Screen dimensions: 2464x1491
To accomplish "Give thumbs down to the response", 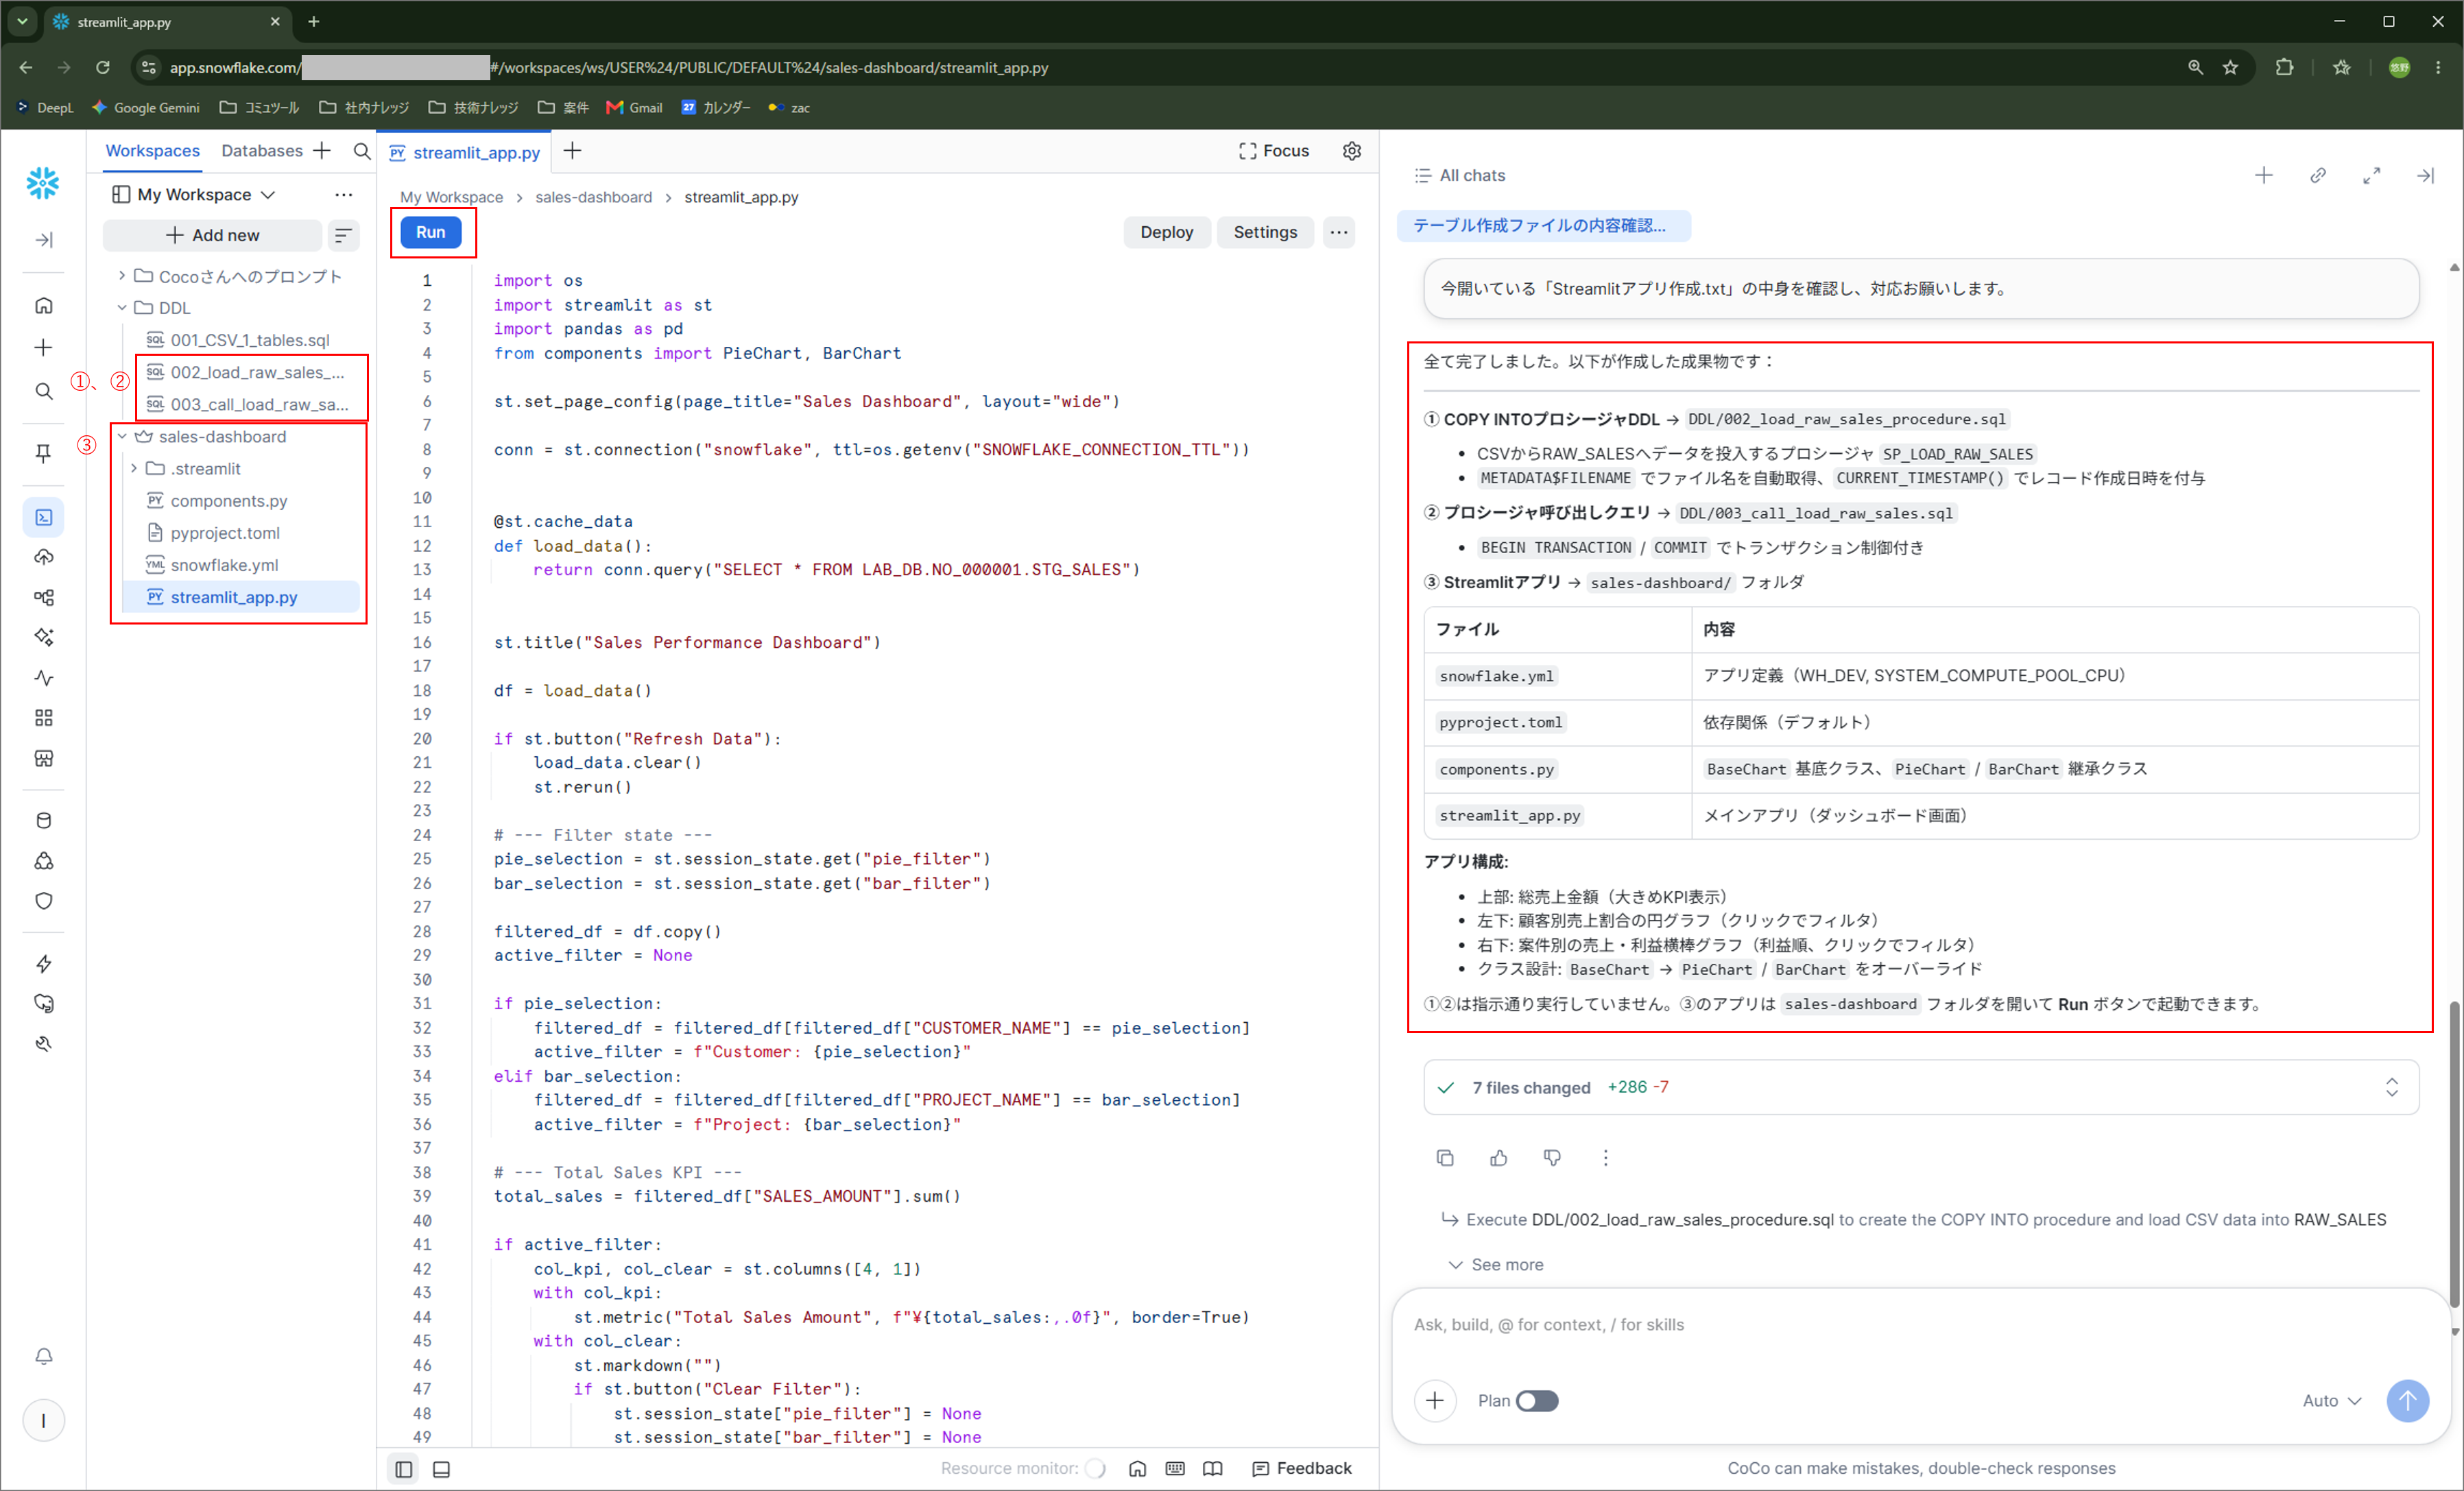I will coord(1552,1157).
